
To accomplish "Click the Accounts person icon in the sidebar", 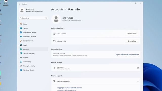I will (x=21, y=49).
